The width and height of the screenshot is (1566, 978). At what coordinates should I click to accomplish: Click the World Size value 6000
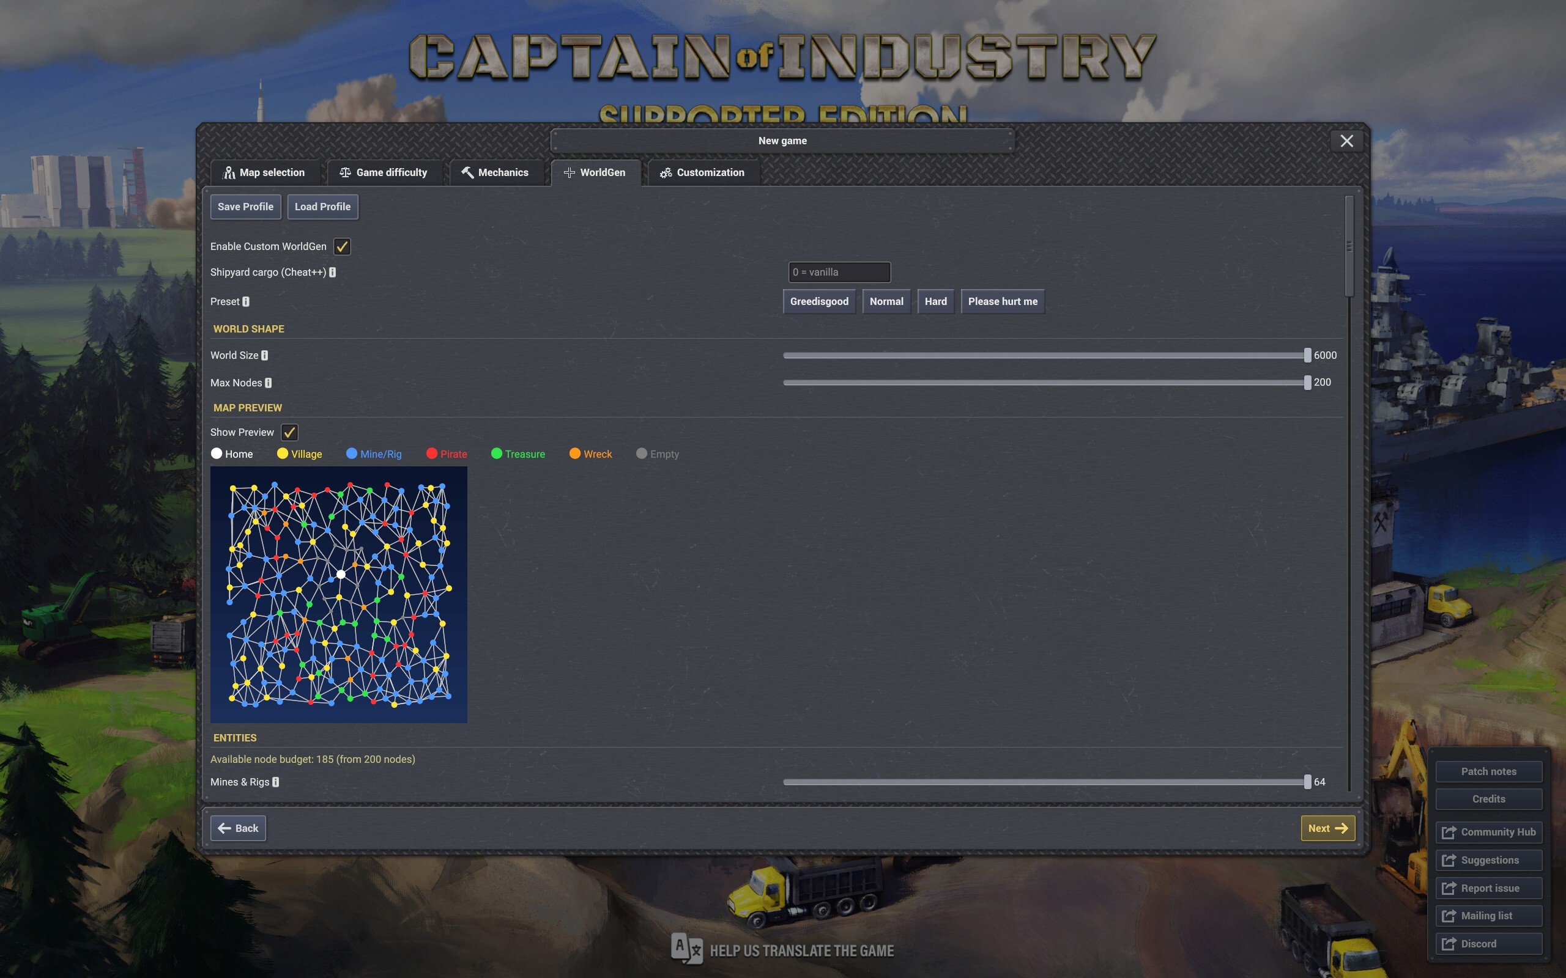[x=1325, y=355]
